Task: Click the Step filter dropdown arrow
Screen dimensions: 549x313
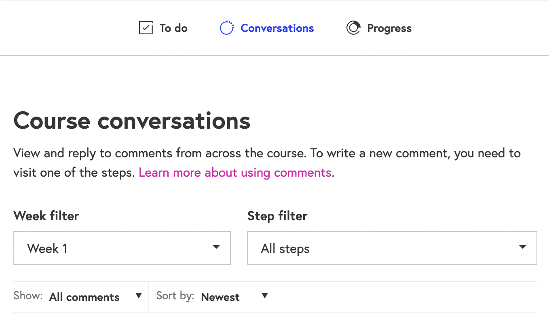Action: pyautogui.click(x=523, y=247)
